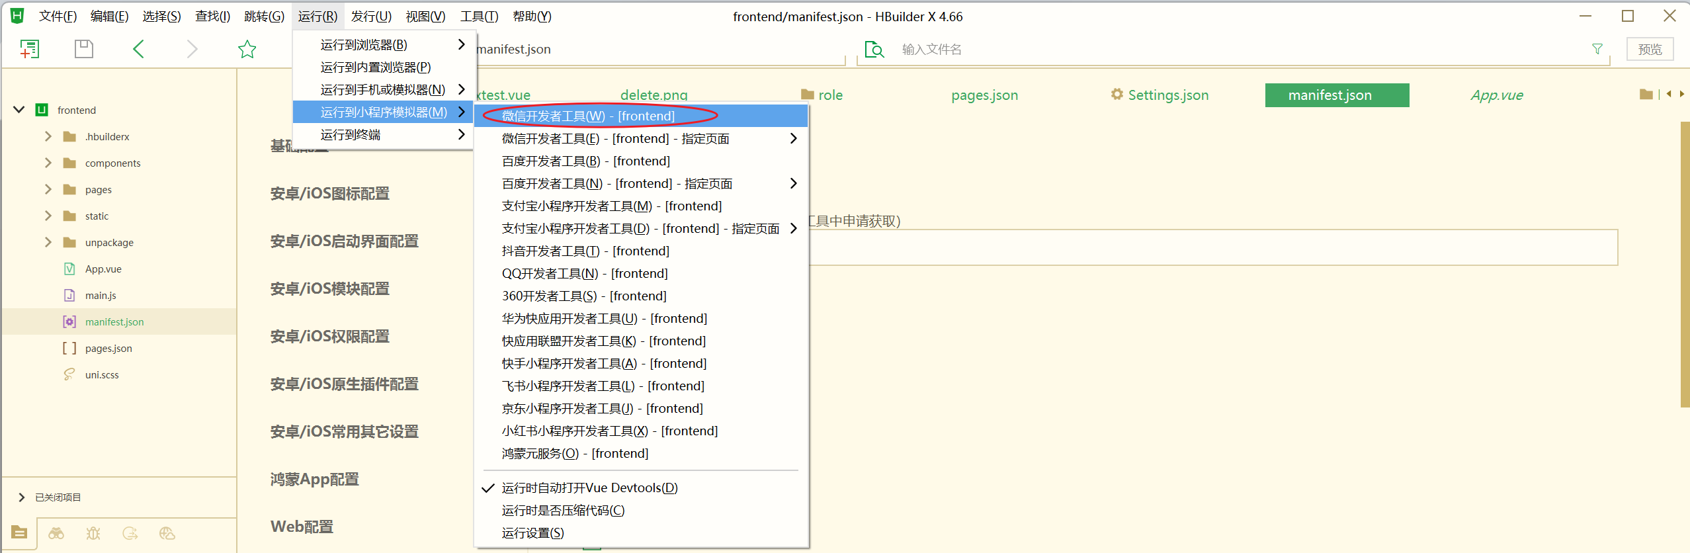This screenshot has width=1690, height=553.
Task: Open 运行到手机或模拟器 submenu
Action: pyautogui.click(x=384, y=90)
